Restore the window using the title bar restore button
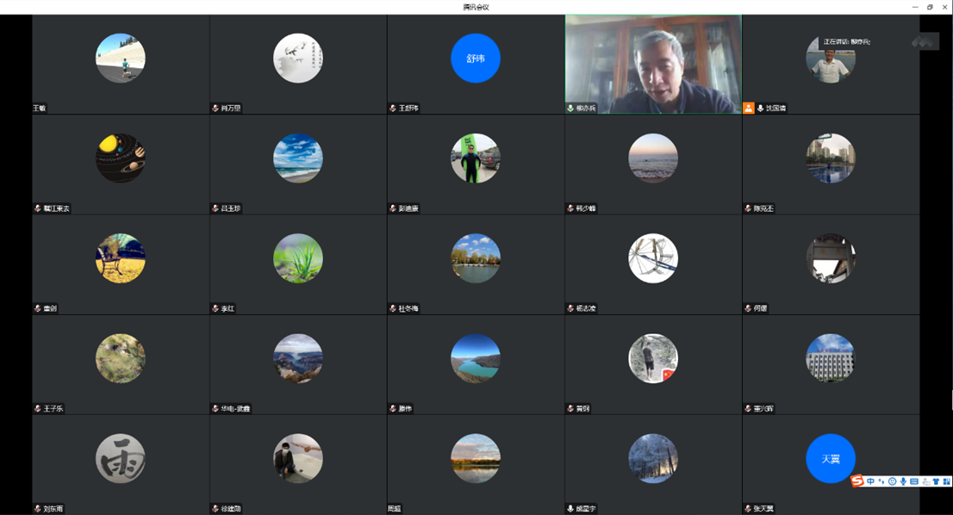Viewport: 953px width, 515px height. 930,7
